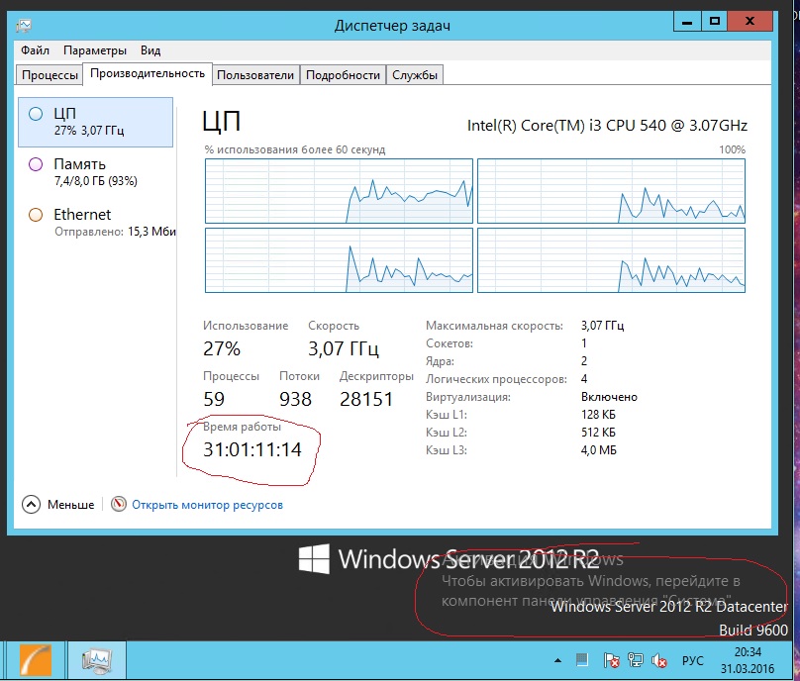This screenshot has height=681, width=800.
Task: Click the orange Ethernet circle icon
Action: click(x=36, y=215)
